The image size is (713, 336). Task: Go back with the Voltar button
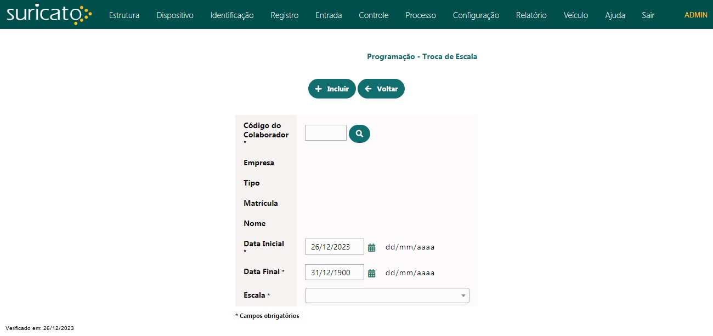381,89
